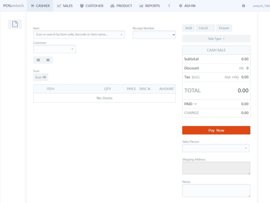Image resolution: width=270 pixels, height=203 pixels.
Task: Click the Subtotal value 0.00
Action: (245, 59)
